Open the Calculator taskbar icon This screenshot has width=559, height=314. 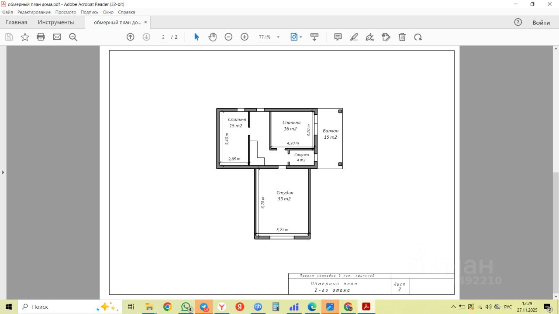tap(276, 307)
